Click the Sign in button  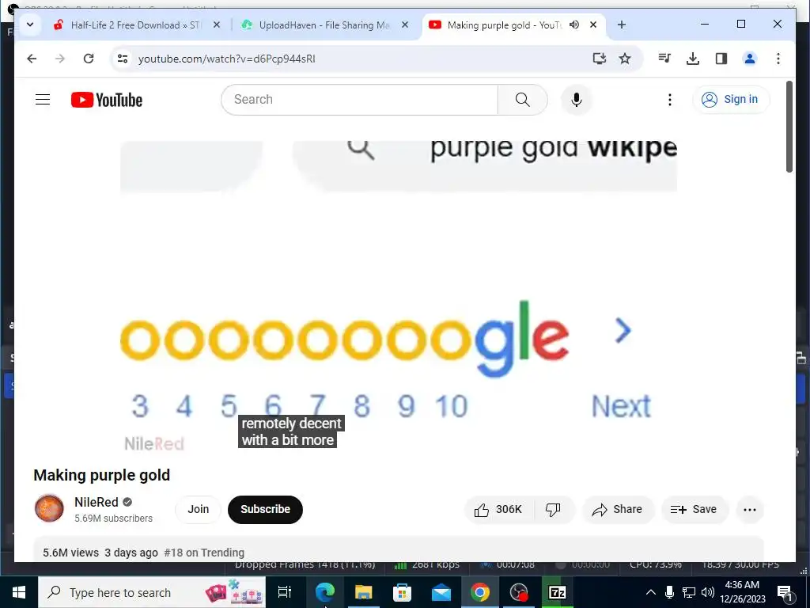731,99
